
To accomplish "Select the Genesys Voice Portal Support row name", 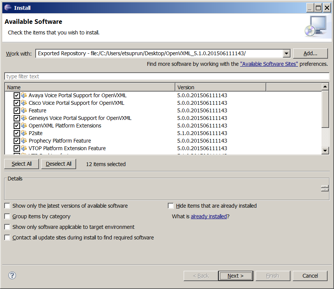I will (x=80, y=118).
